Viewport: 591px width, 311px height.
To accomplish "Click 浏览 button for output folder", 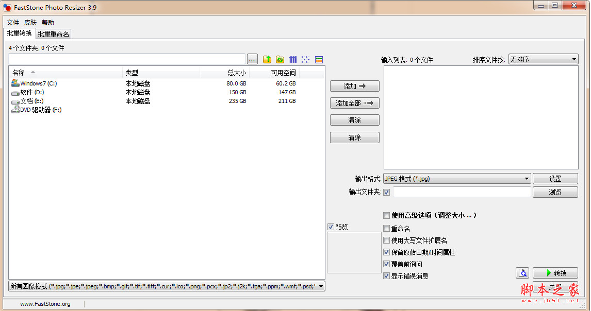I will (555, 192).
